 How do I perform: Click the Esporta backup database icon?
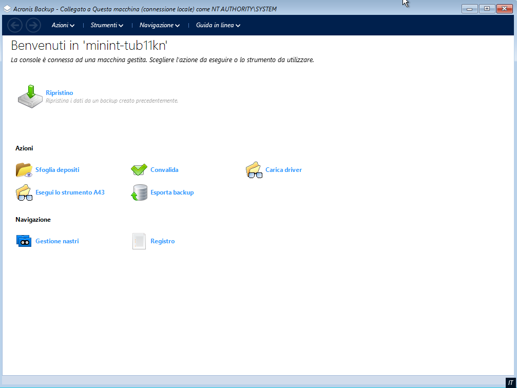pyautogui.click(x=139, y=192)
